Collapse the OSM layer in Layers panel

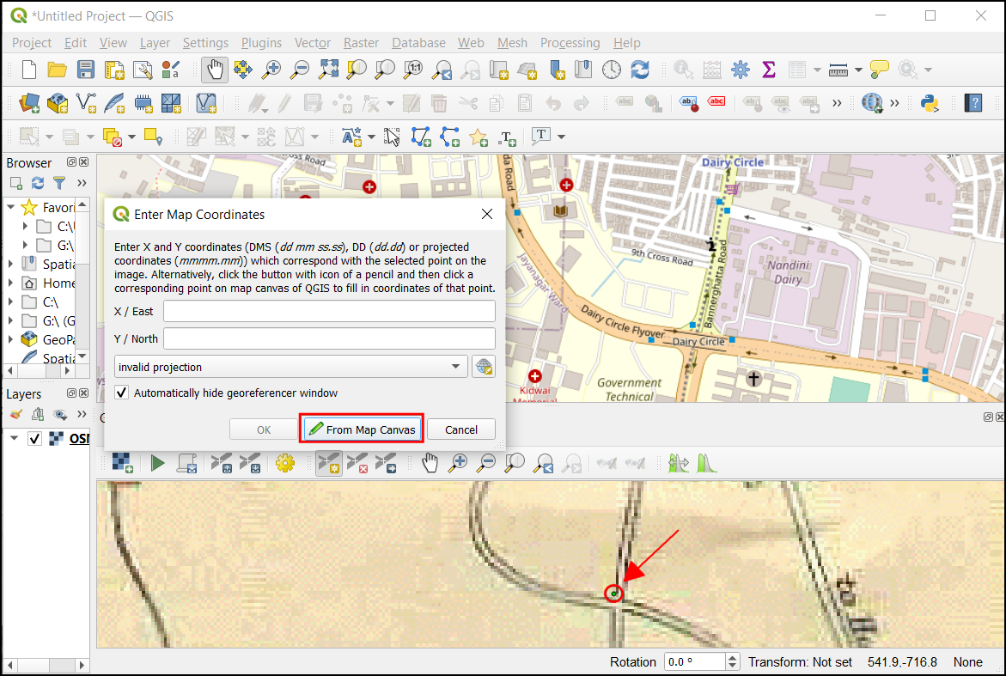pos(14,439)
